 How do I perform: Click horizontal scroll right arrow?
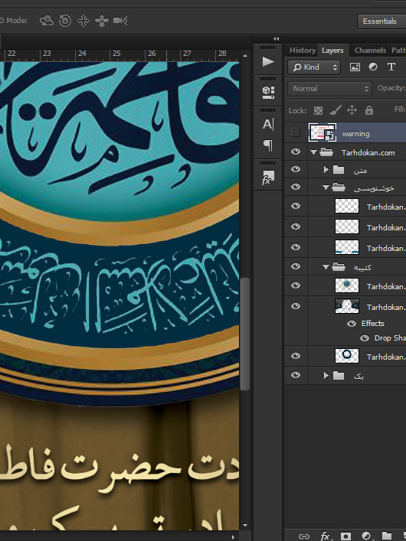(x=233, y=537)
